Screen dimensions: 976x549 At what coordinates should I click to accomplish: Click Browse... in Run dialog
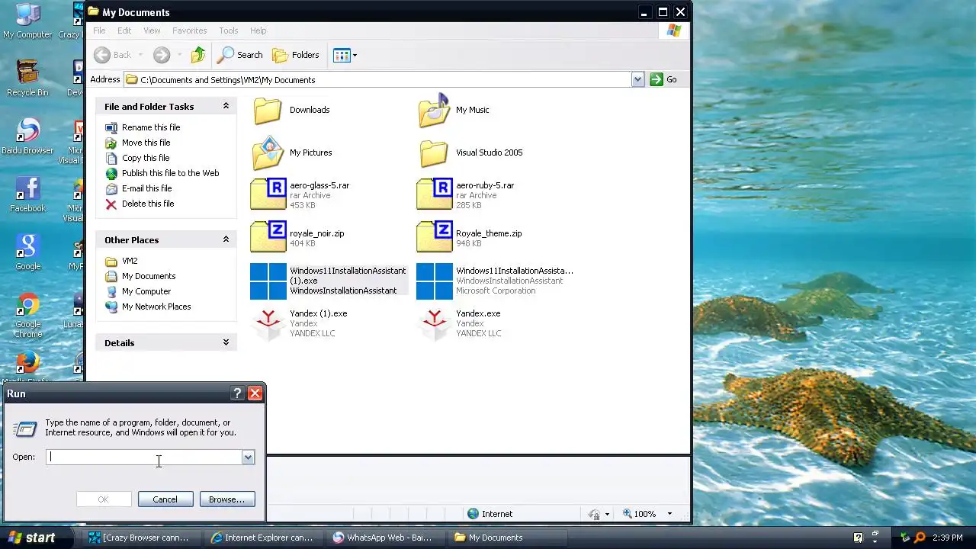click(x=226, y=499)
